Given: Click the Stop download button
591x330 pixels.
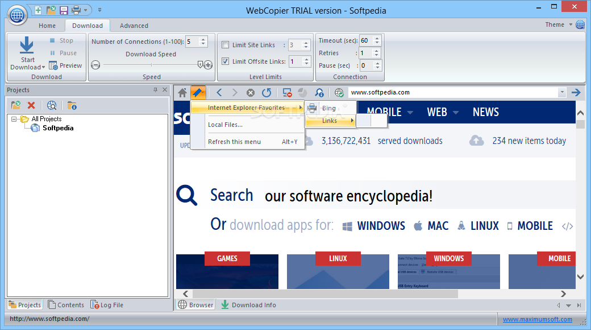Looking at the screenshot, I should click(x=61, y=40).
